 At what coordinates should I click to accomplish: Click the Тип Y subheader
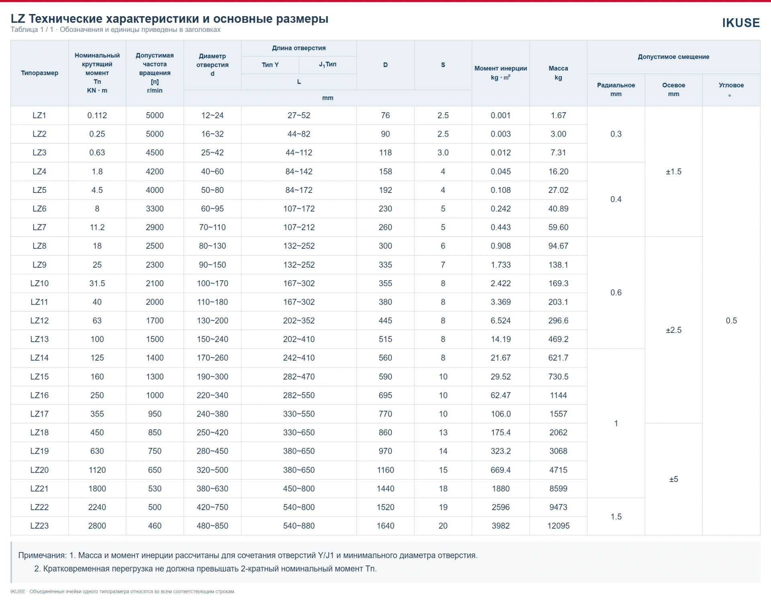tap(270, 65)
